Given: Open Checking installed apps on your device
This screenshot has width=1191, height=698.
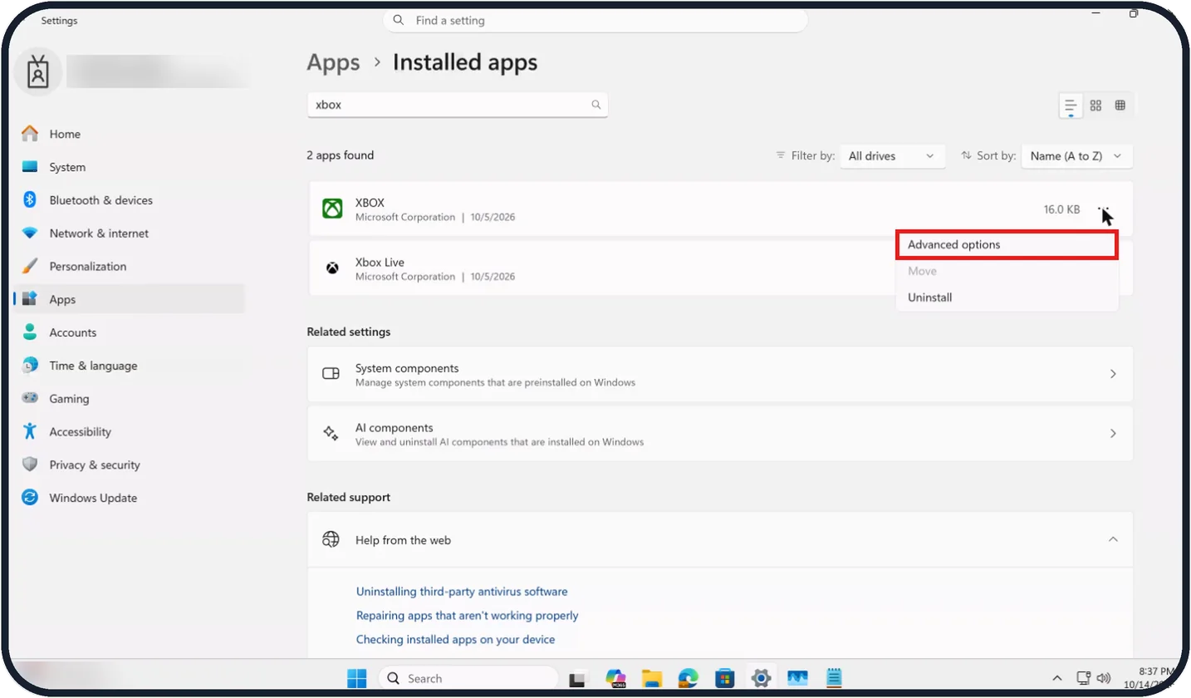Looking at the screenshot, I should click(455, 640).
